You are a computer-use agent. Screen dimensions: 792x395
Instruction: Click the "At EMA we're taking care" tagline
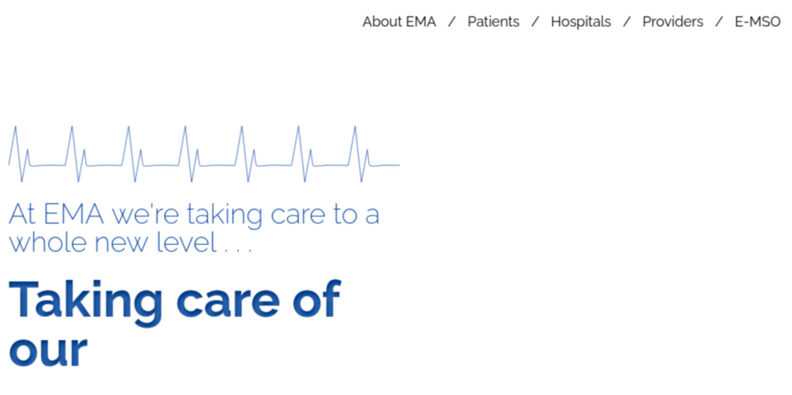coord(194,214)
